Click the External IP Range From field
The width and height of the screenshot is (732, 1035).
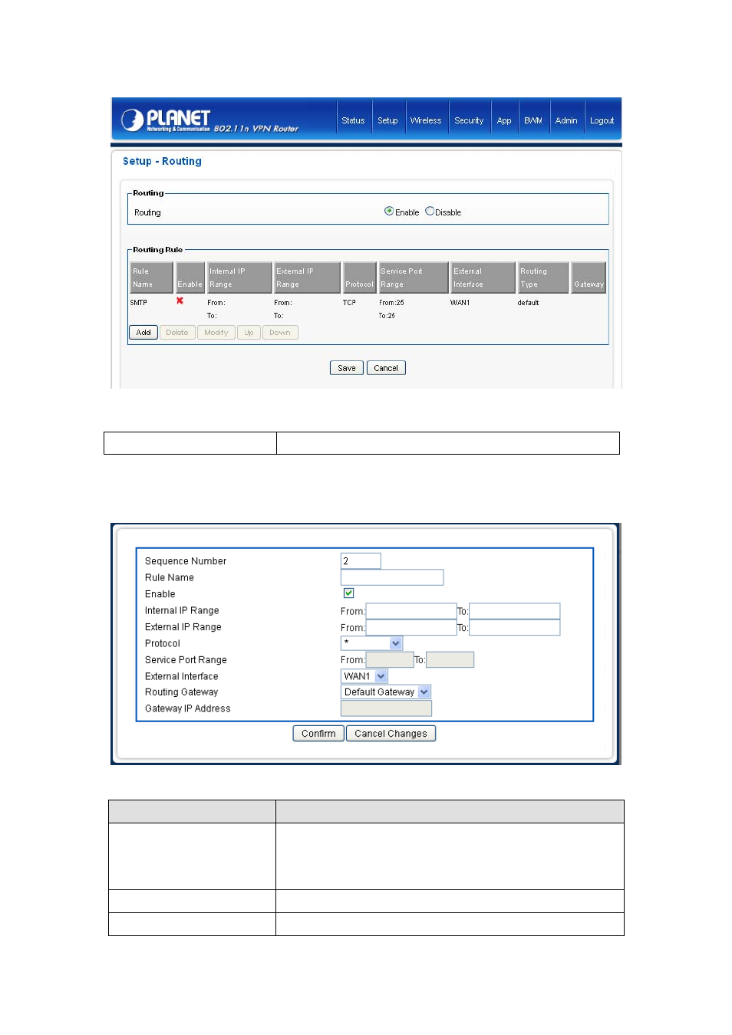tap(411, 628)
